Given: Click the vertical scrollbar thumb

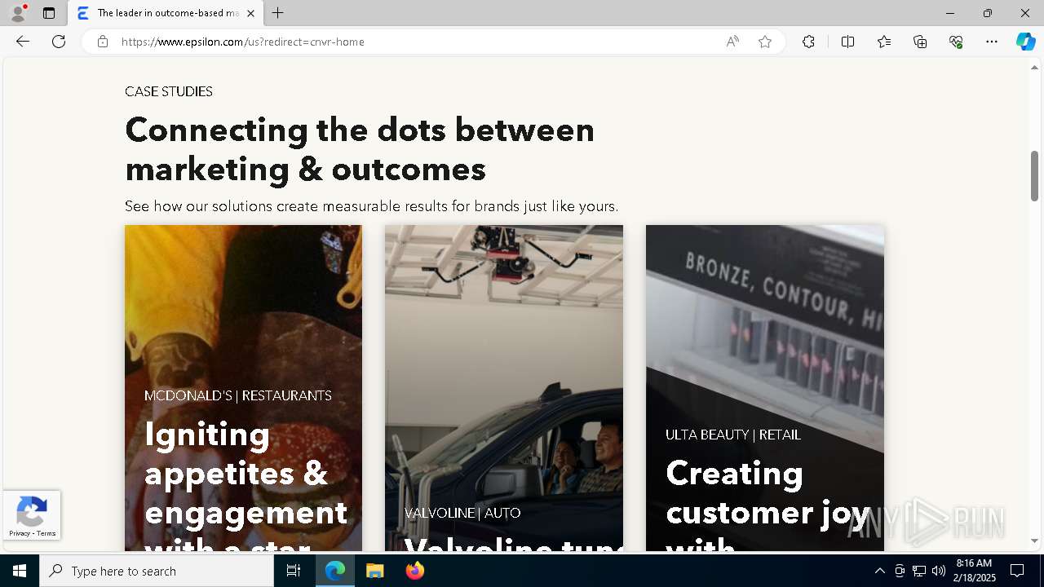Looking at the screenshot, I should [1034, 175].
